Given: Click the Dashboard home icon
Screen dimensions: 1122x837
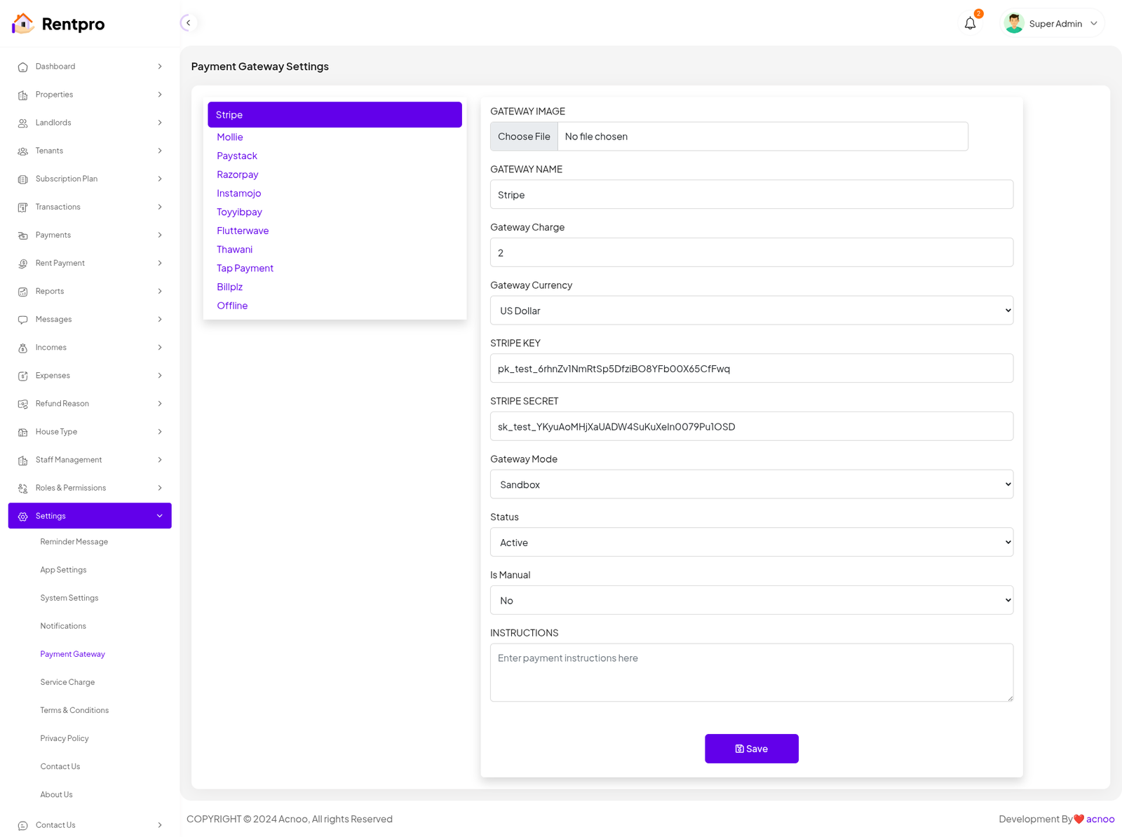Looking at the screenshot, I should pyautogui.click(x=23, y=67).
